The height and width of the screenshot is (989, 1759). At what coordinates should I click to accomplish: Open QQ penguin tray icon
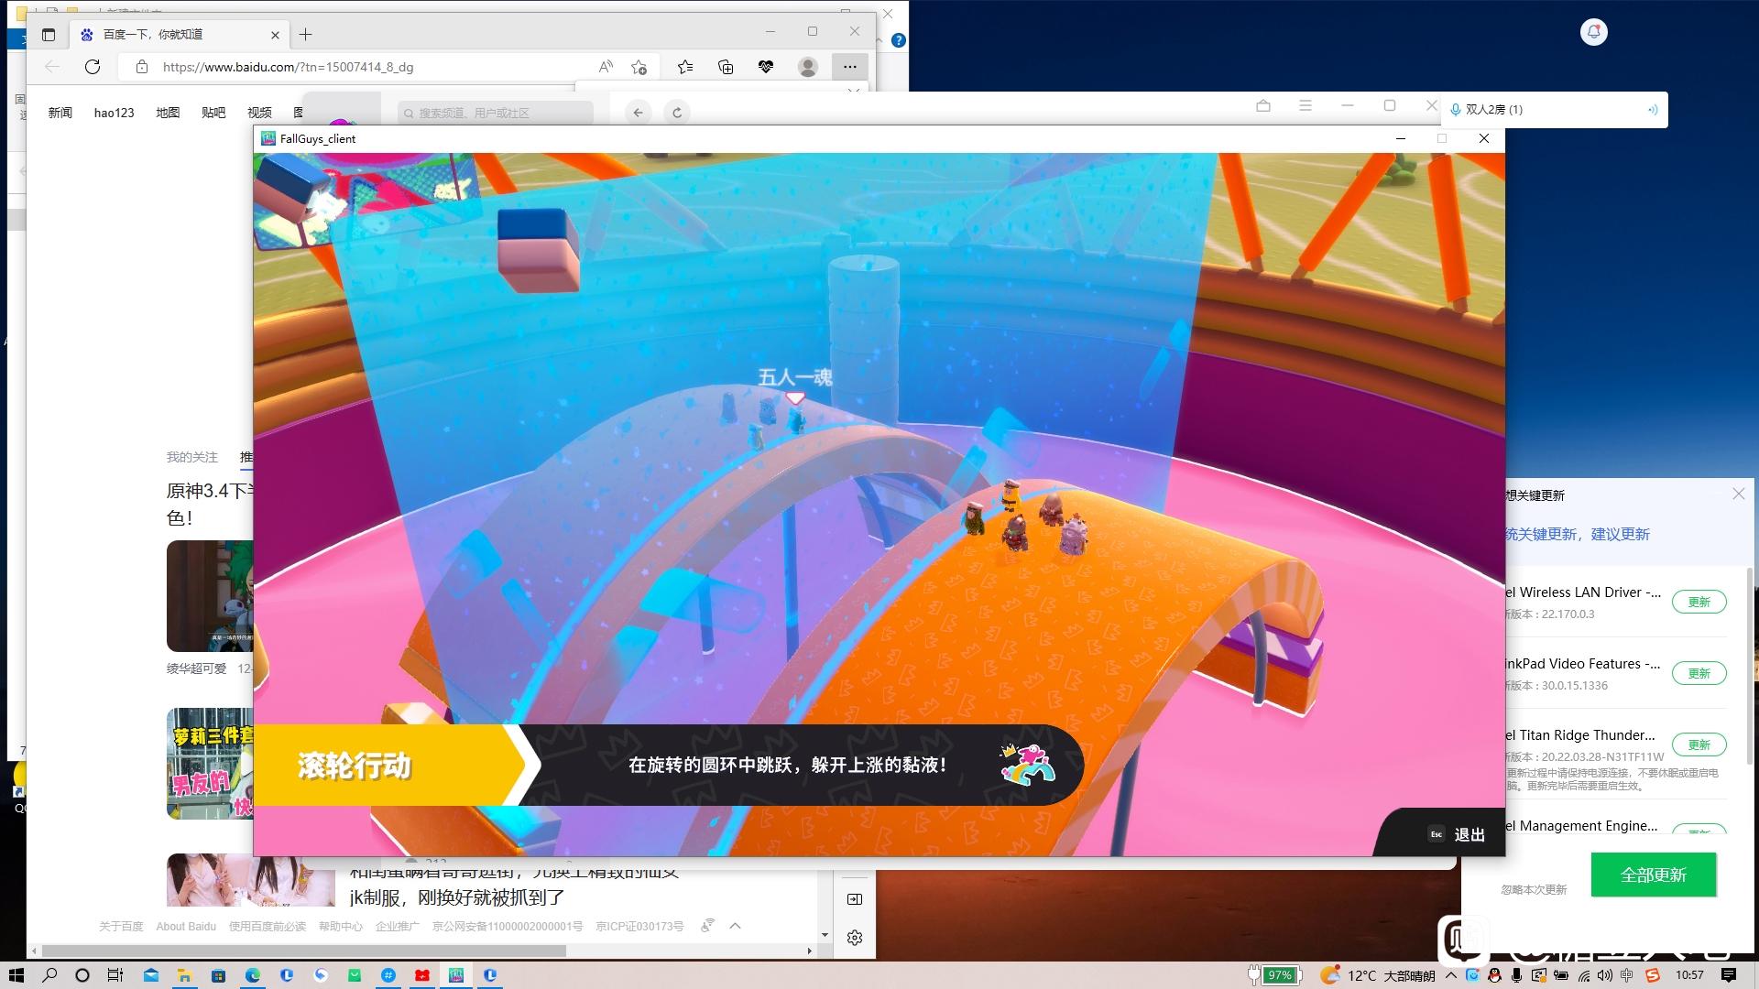1495,975
